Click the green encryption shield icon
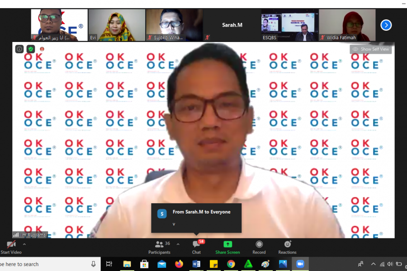 31,49
